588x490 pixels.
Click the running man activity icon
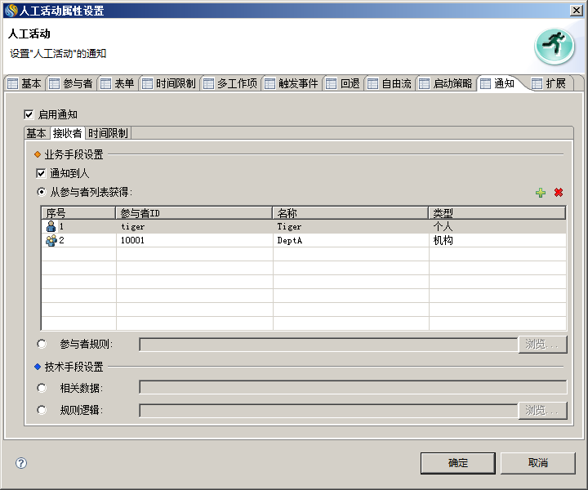[x=554, y=47]
